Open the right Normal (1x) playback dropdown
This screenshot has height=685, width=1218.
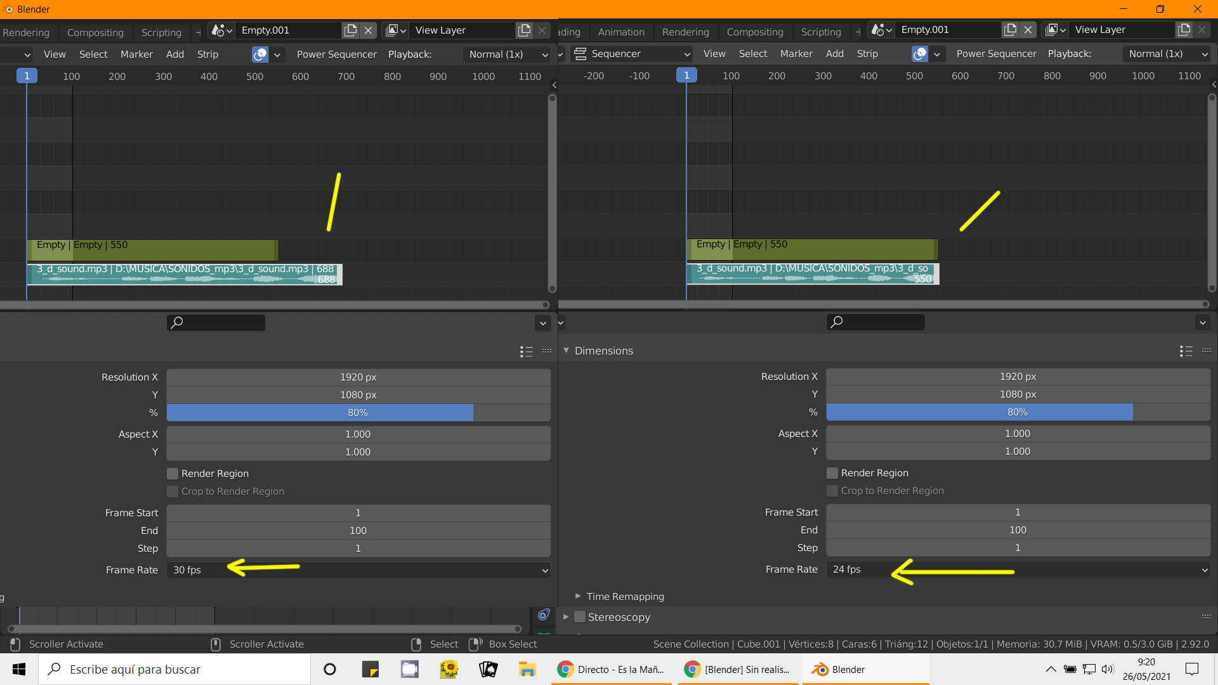point(1167,54)
